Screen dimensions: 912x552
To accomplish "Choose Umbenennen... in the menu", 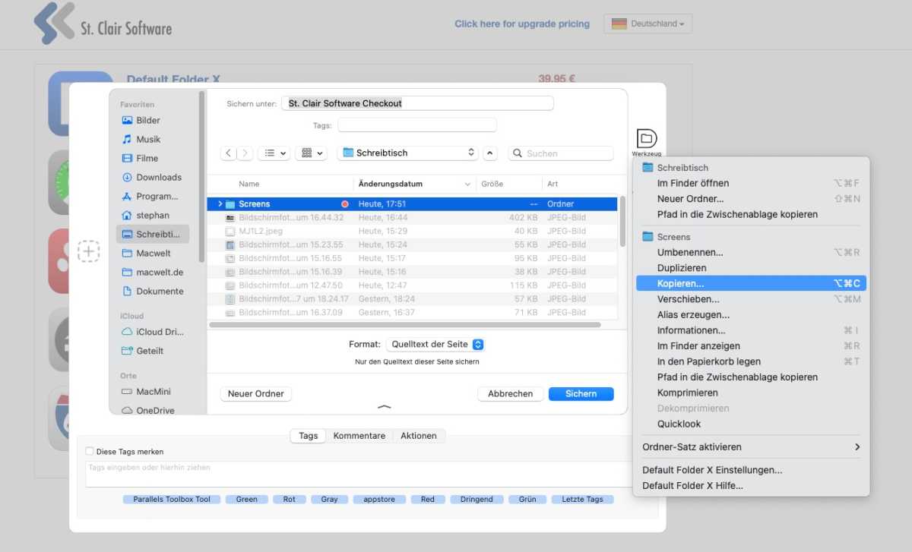I will pos(751,252).
